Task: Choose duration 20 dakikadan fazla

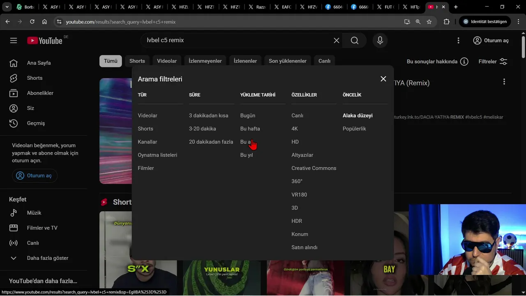Action: point(211,142)
